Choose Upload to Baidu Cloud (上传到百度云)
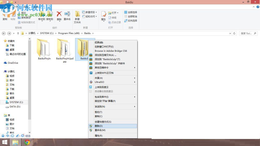 tap(113, 87)
